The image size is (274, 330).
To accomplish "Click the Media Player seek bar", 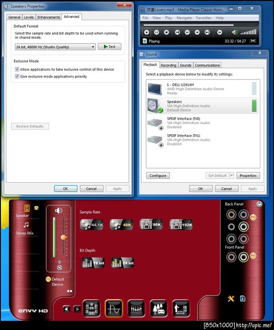I will point(200,25).
